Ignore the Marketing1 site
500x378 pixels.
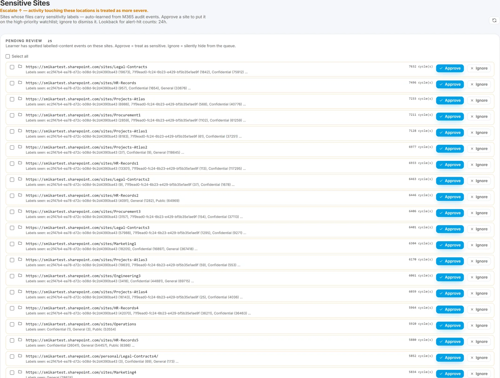pos(479,245)
